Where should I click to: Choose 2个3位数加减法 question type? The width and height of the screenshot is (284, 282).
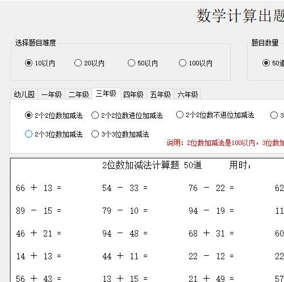point(54,134)
